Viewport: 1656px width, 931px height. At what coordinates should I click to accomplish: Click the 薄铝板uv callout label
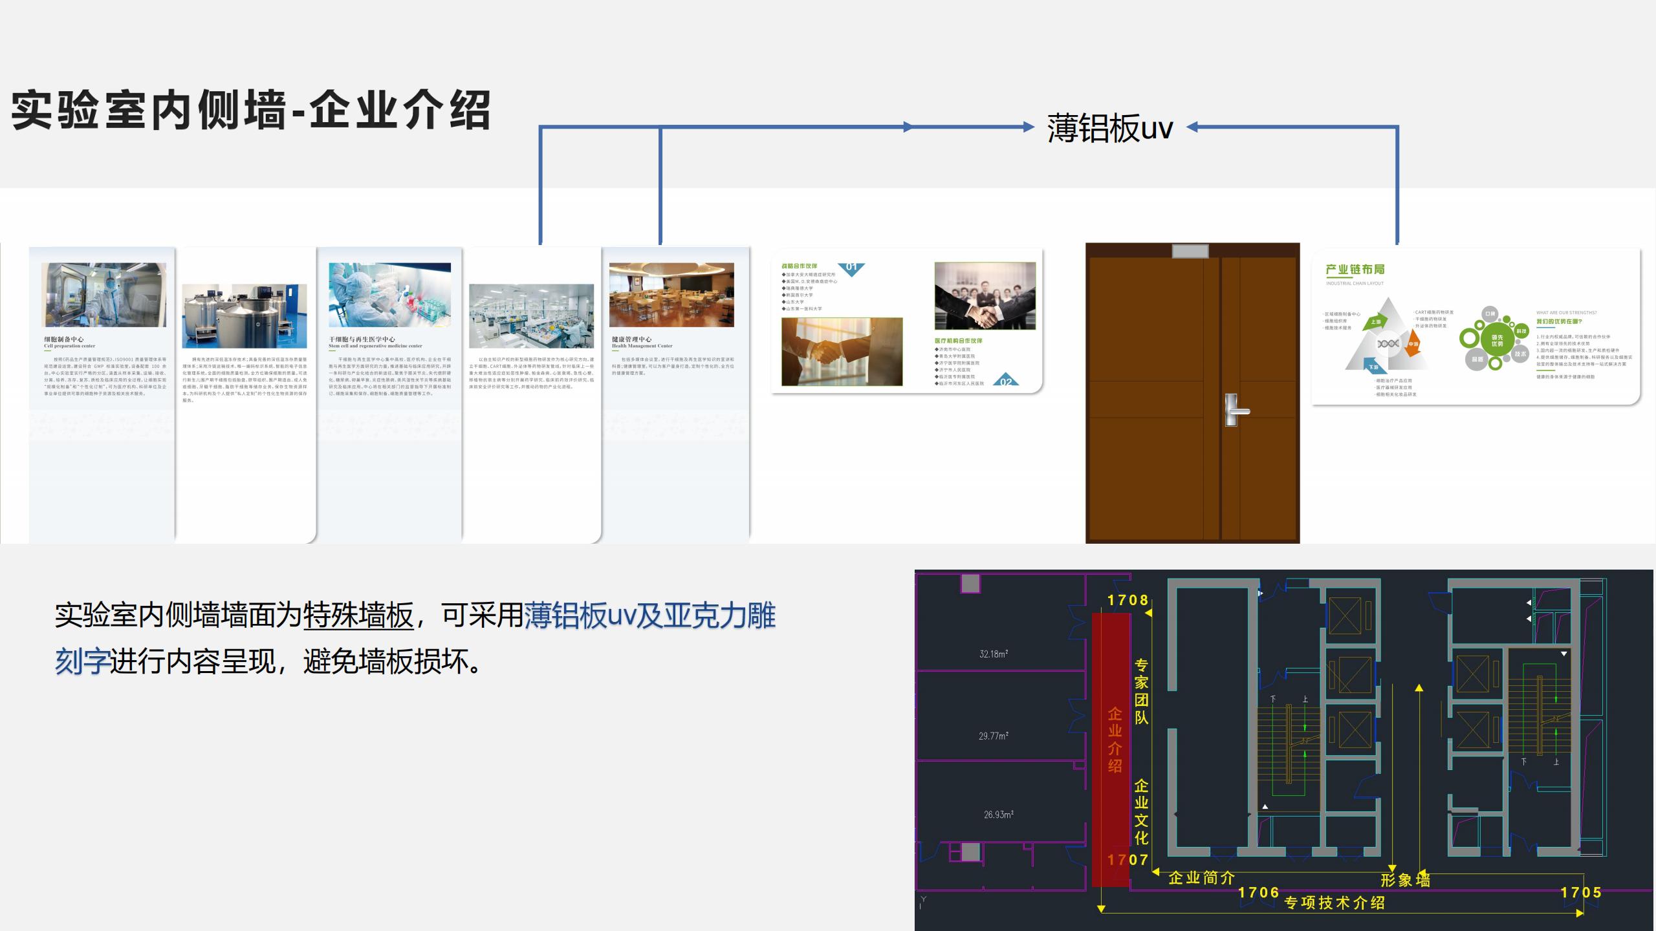[1109, 128]
